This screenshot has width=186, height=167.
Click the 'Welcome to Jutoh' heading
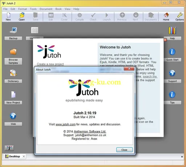pyautogui.click(x=115, y=47)
